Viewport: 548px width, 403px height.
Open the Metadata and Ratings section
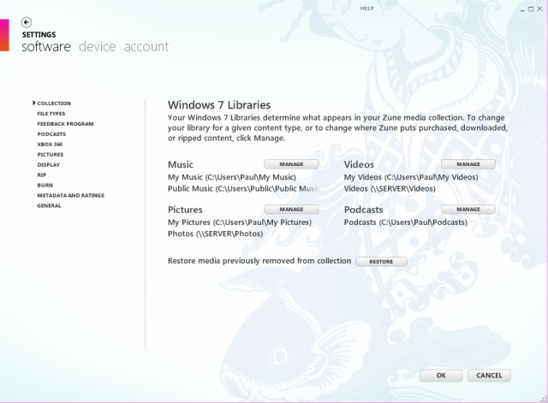(x=70, y=195)
